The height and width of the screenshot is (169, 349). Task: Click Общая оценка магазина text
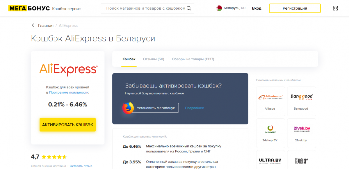tap(49, 166)
